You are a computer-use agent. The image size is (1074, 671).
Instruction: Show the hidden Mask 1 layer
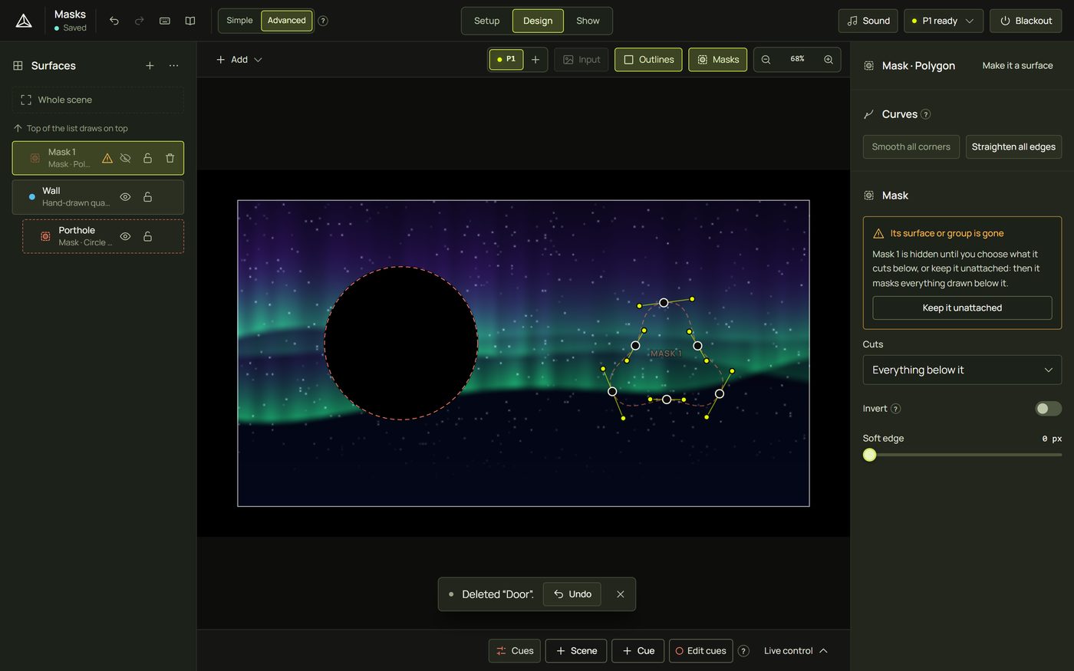click(126, 158)
